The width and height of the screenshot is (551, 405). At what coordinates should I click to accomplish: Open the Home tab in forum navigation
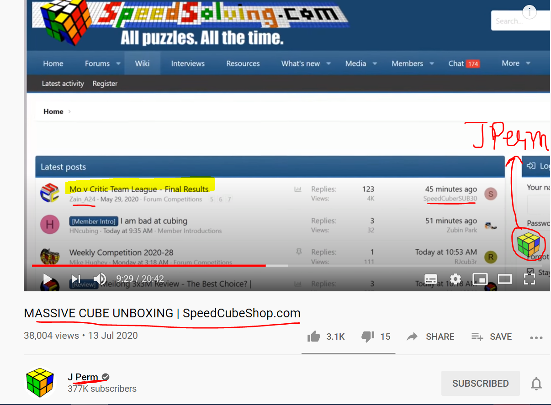pos(53,63)
